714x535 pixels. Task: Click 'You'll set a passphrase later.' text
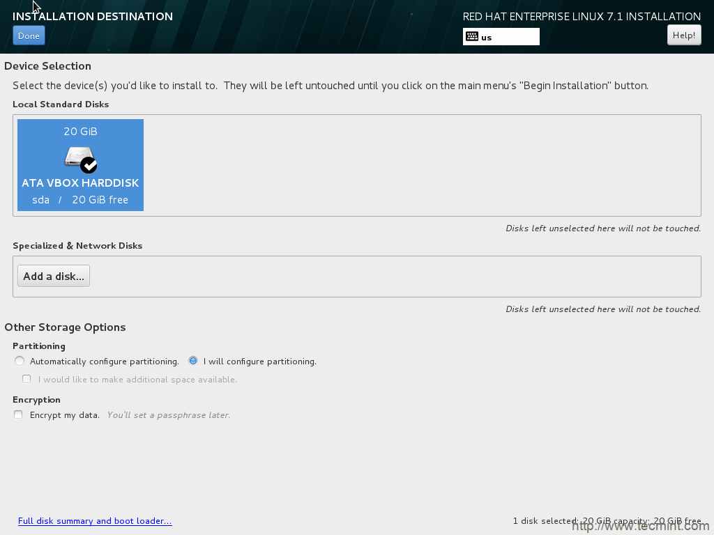pos(169,415)
